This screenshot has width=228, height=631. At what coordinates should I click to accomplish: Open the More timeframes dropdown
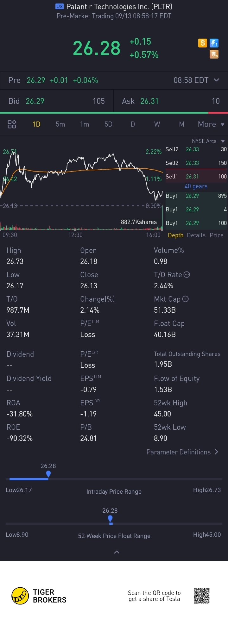(x=211, y=124)
